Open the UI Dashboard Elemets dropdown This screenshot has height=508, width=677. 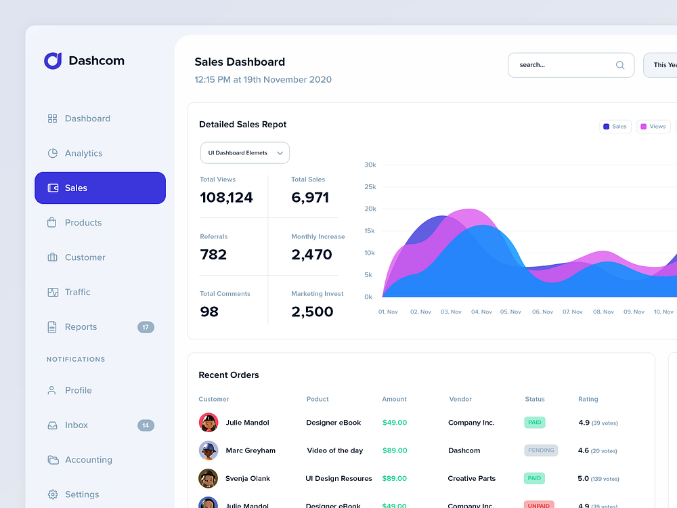[244, 152]
